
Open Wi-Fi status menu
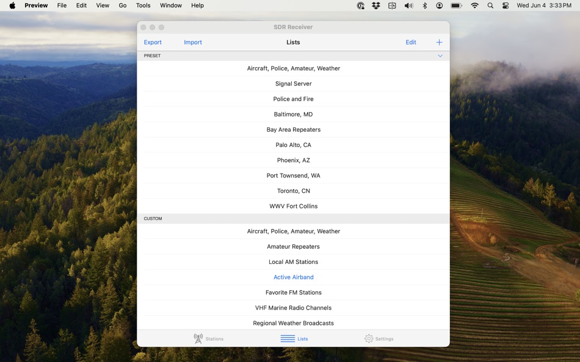point(474,5)
